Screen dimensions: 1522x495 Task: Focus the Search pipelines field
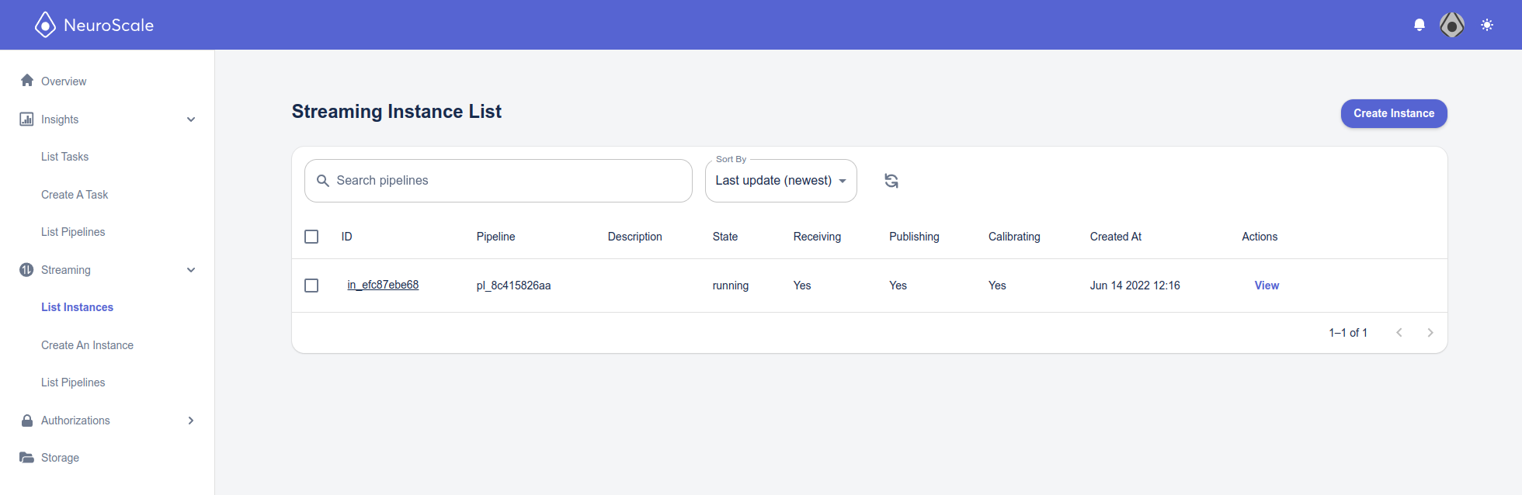click(x=499, y=181)
